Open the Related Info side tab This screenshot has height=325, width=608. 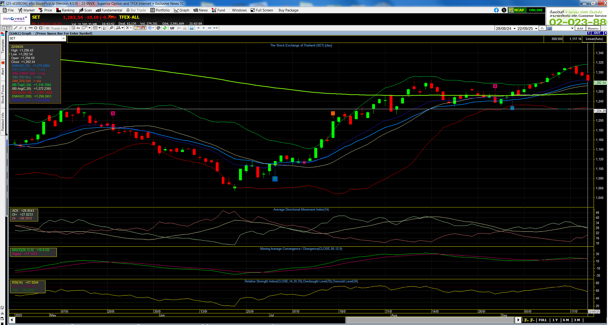(x=3, y=121)
